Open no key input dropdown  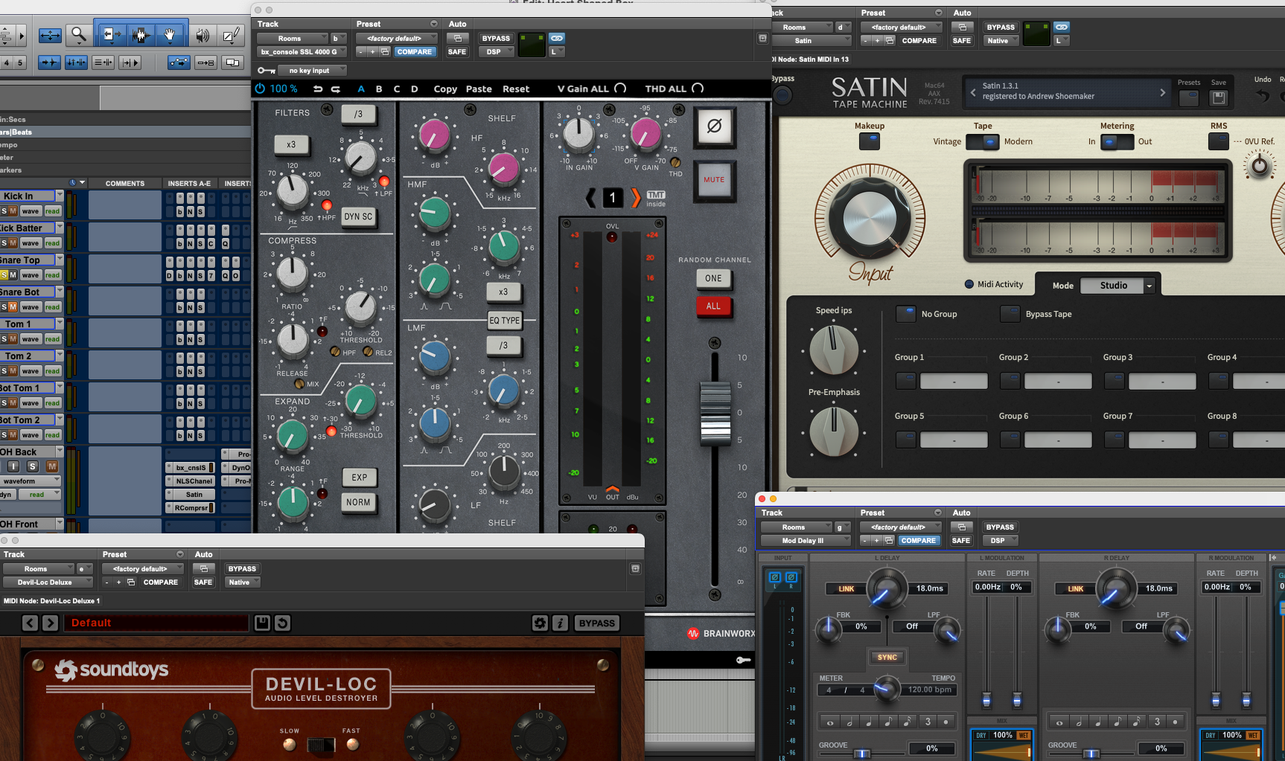312,71
